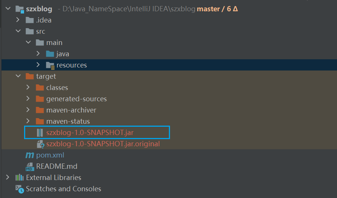Click the orange target folder icon
Viewport: 337px width, 198px height.
pos(30,76)
